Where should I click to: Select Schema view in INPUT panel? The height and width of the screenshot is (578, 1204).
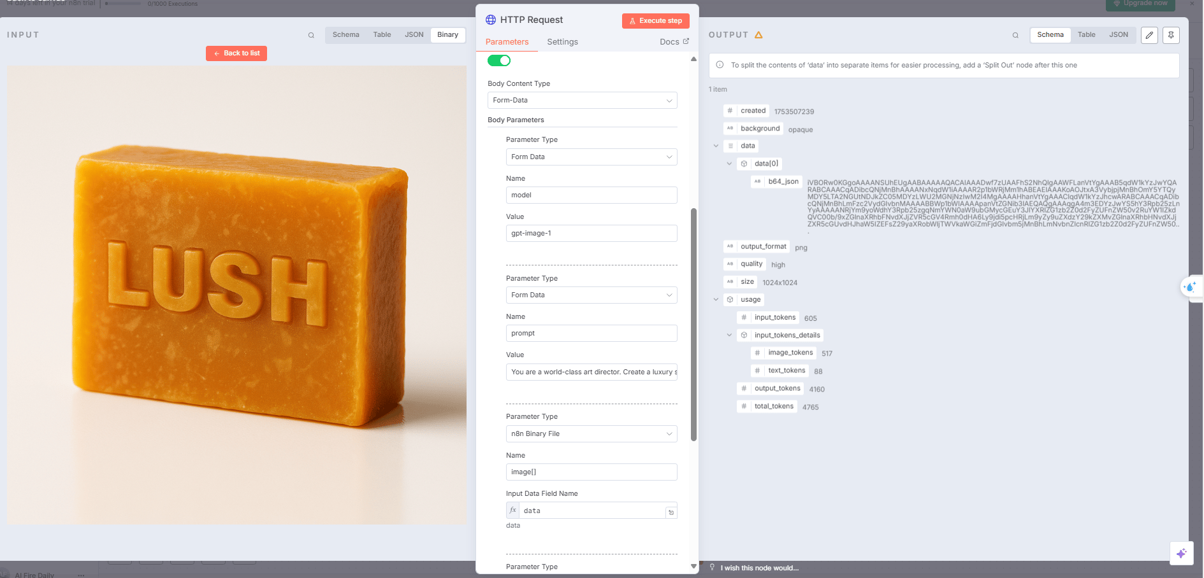tap(345, 35)
